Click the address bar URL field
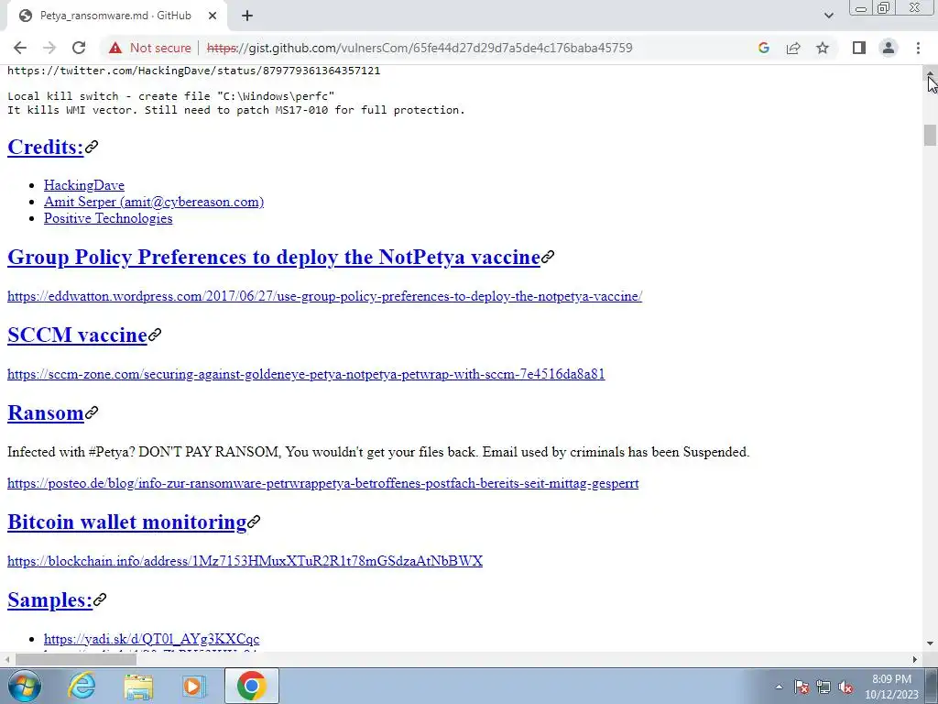938x704 pixels. (419, 48)
